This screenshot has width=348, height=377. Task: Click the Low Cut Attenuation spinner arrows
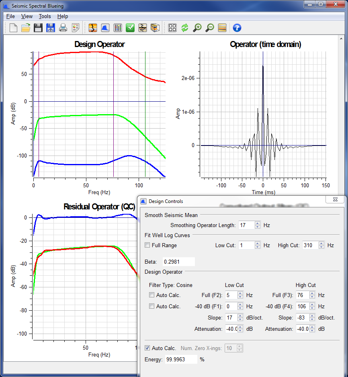click(x=240, y=329)
